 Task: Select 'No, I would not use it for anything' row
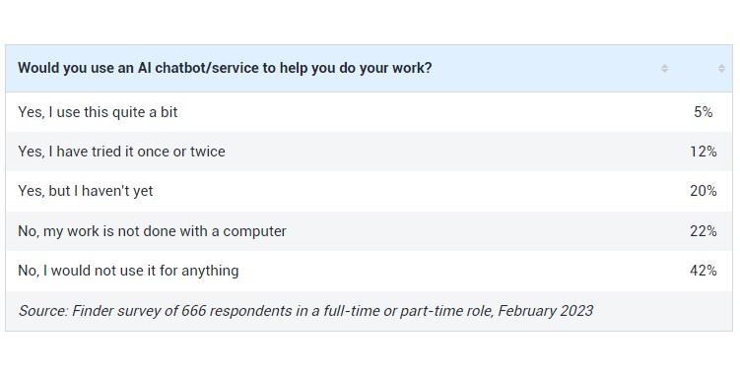pos(370,271)
